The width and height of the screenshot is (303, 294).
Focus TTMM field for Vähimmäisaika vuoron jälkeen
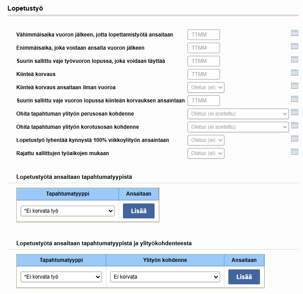204,35
